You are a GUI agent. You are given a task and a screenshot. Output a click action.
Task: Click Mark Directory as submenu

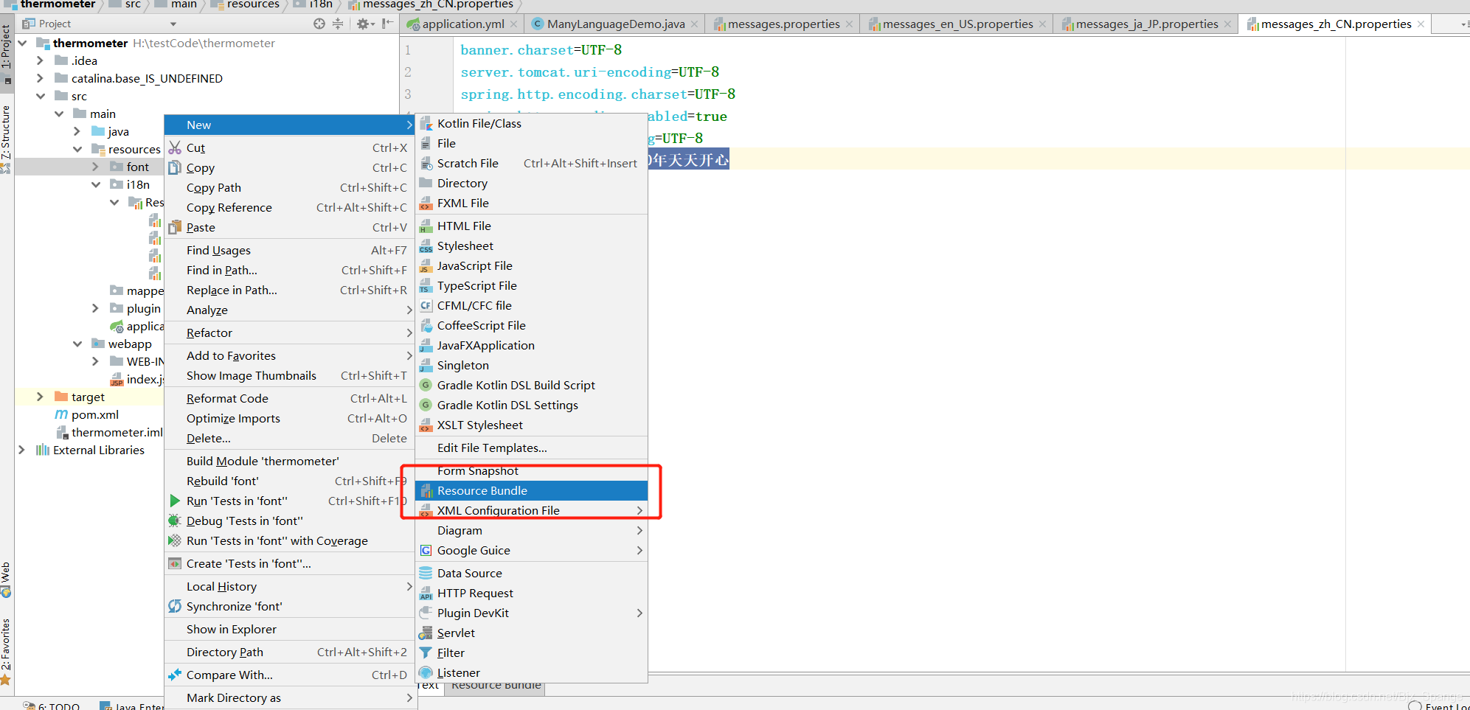(x=288, y=697)
